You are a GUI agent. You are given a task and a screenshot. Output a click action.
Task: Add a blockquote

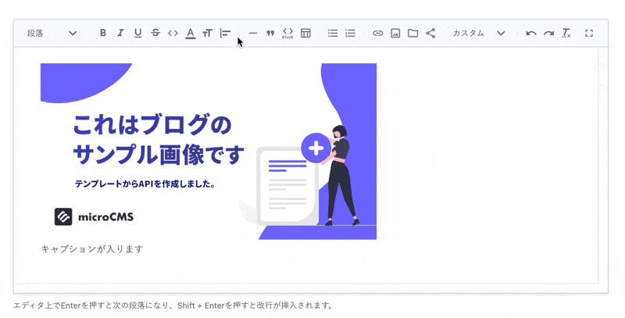coord(270,34)
